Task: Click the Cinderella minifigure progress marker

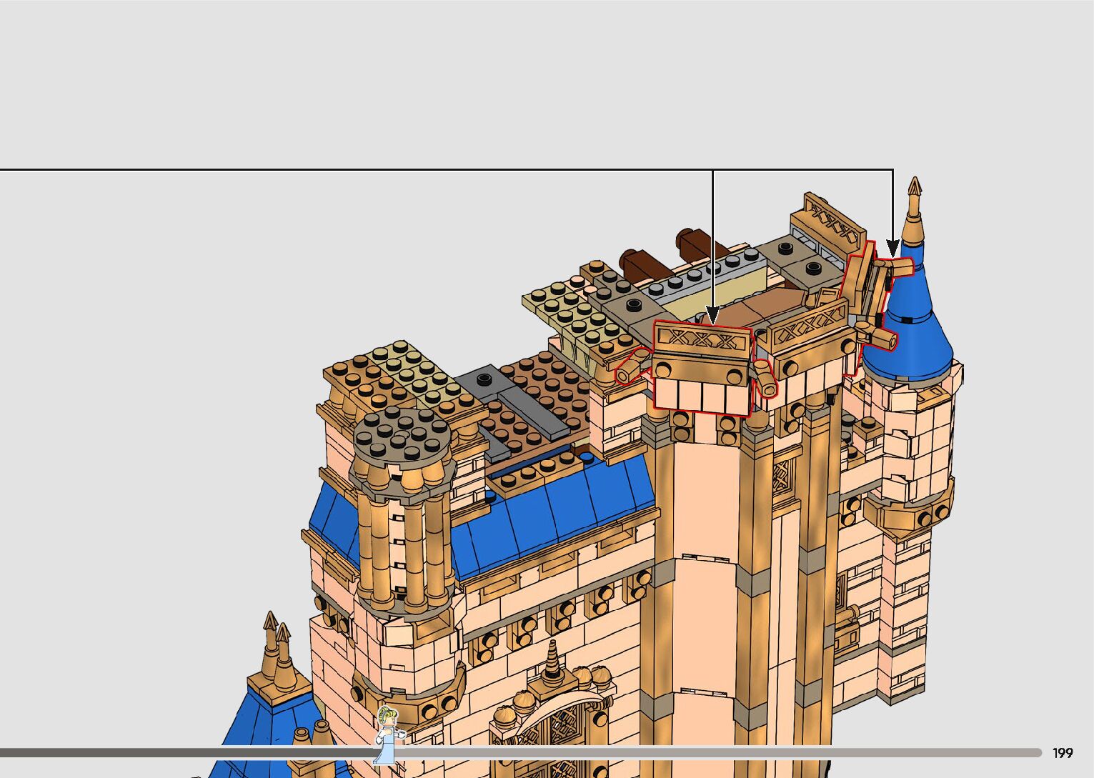Action: pos(387,734)
